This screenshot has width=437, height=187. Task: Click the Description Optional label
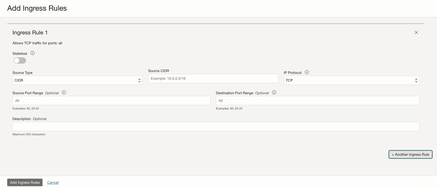[29, 119]
